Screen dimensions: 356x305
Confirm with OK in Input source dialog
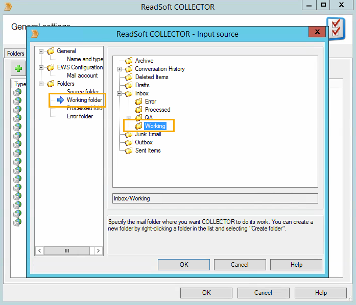click(x=184, y=265)
